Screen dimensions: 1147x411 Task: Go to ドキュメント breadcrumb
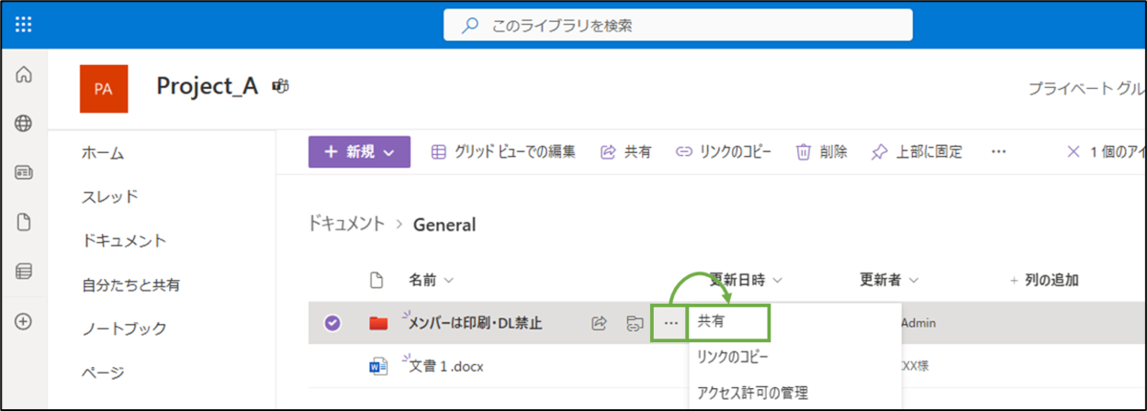click(x=345, y=225)
